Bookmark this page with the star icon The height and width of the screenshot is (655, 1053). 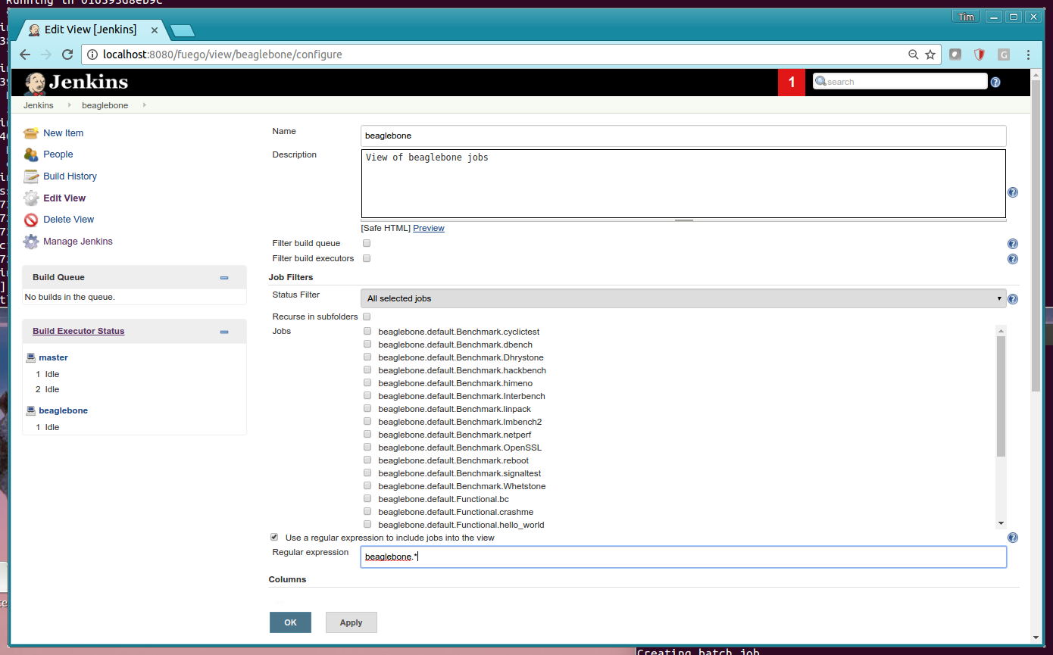[x=930, y=55]
